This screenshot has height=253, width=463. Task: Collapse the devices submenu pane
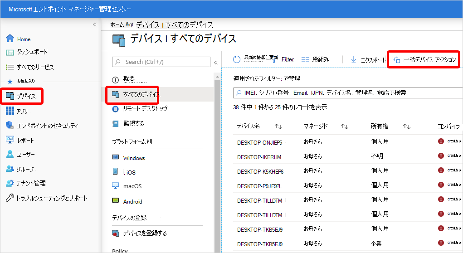(216, 62)
